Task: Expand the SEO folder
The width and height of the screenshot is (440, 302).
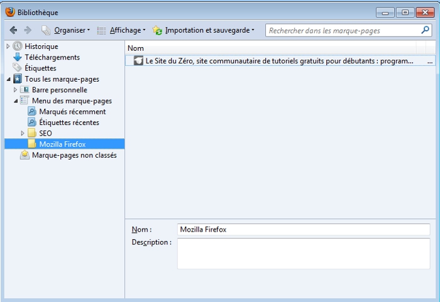Action: pos(23,133)
